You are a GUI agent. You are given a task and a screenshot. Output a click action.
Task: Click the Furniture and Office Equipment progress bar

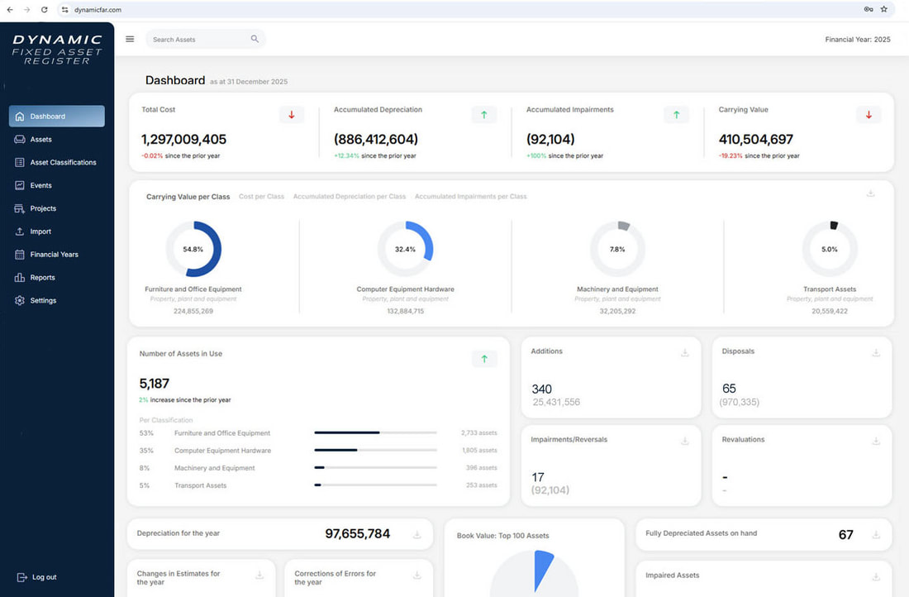[x=375, y=432]
